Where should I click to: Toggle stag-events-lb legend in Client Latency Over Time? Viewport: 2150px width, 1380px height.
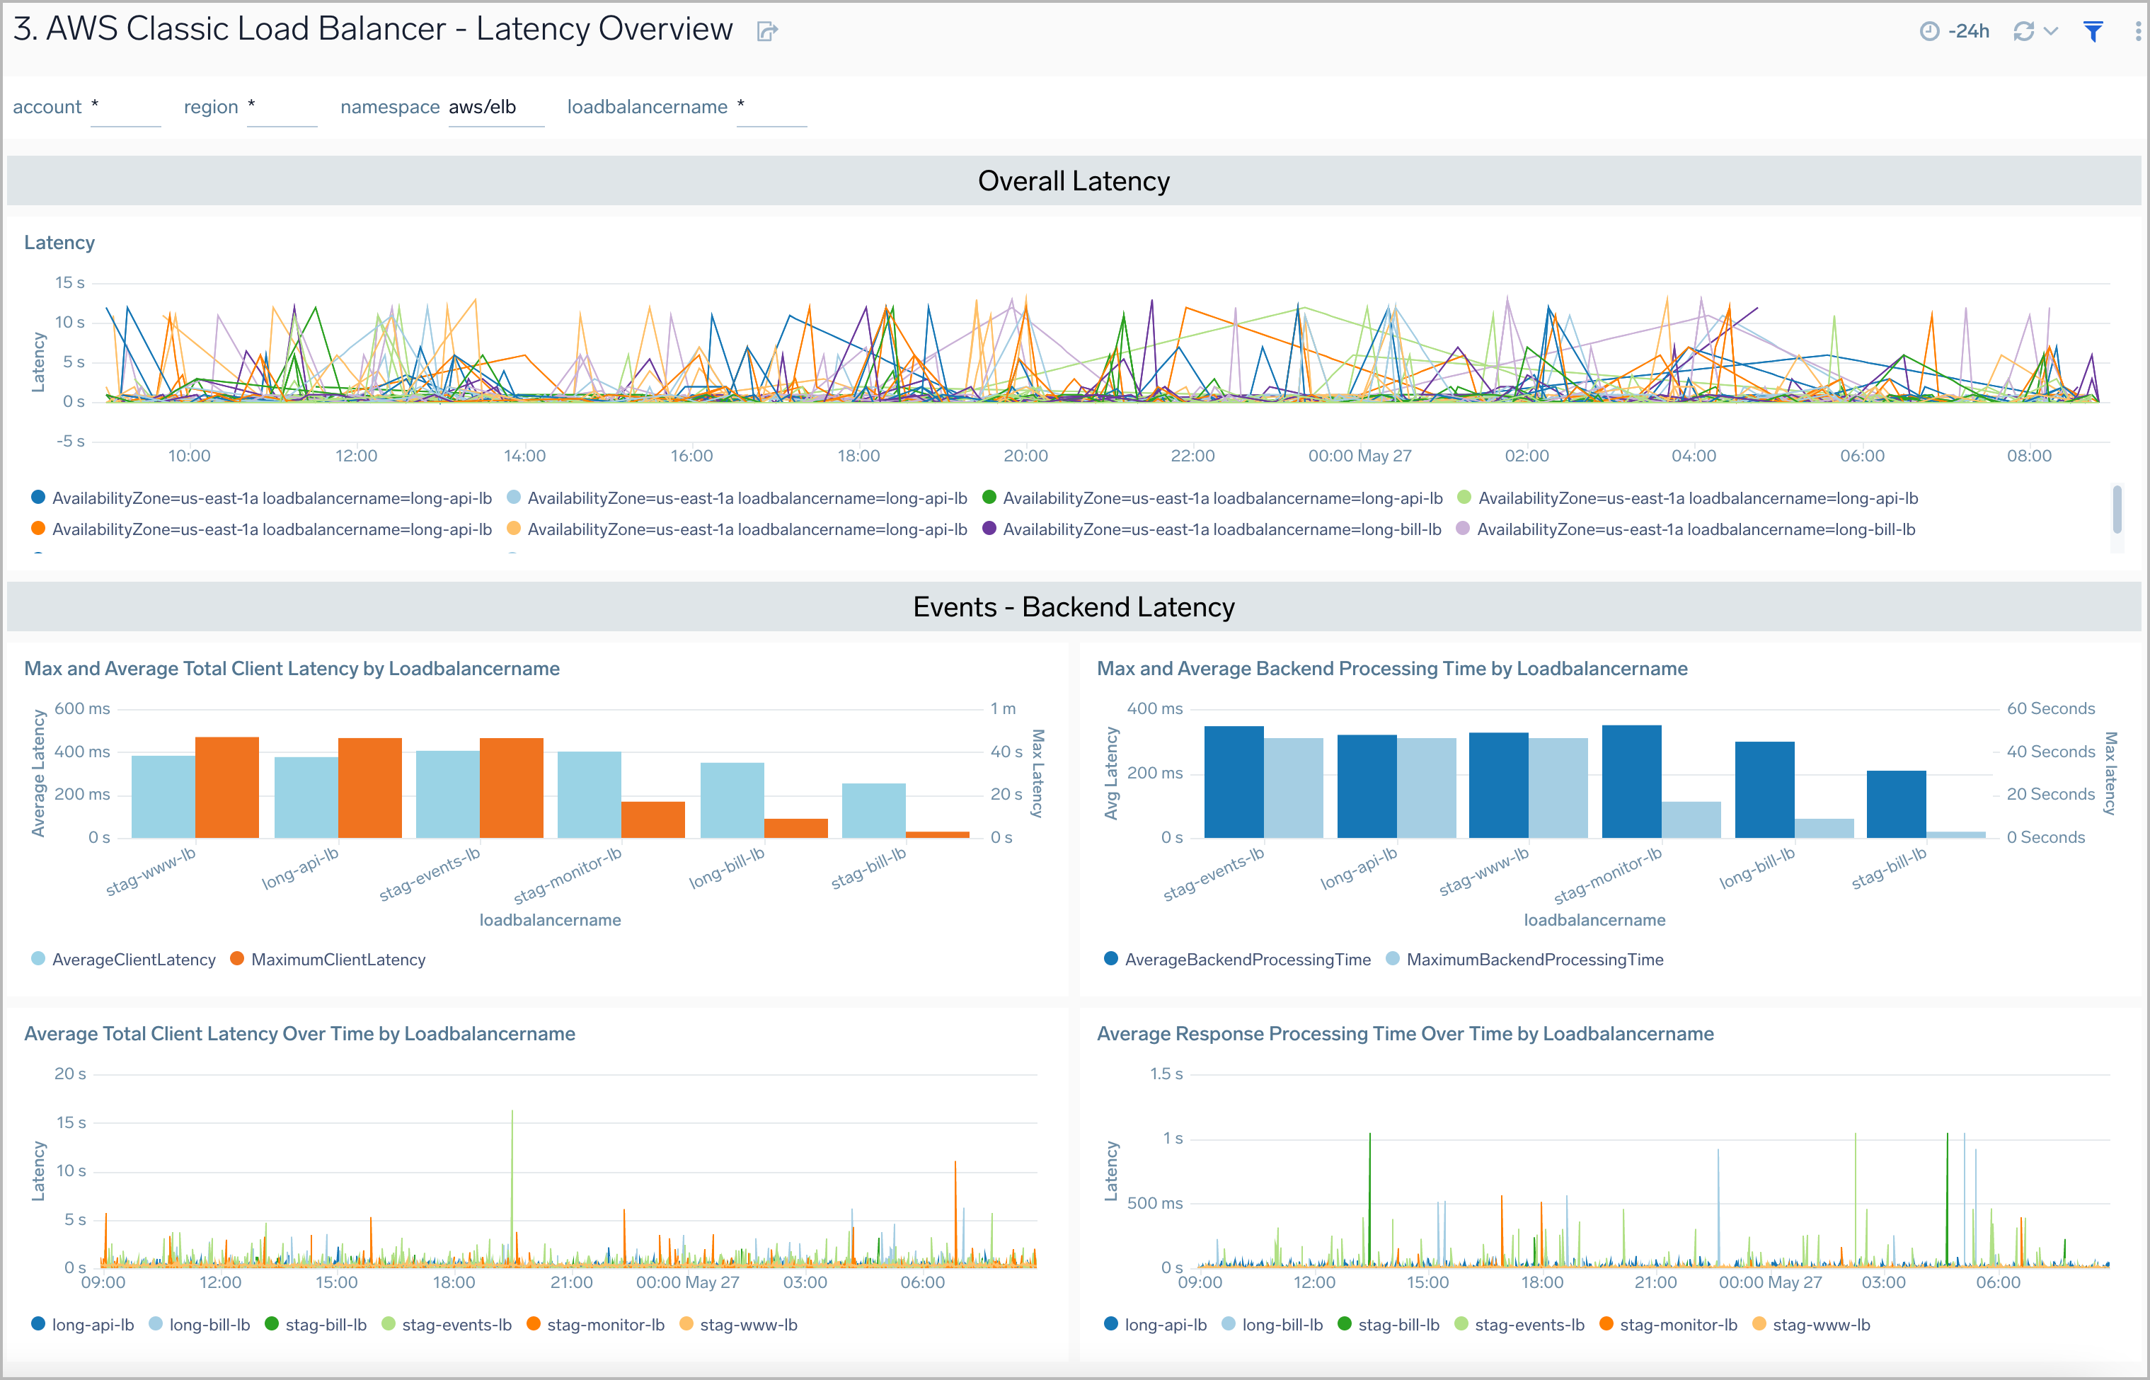pyautogui.click(x=446, y=1326)
